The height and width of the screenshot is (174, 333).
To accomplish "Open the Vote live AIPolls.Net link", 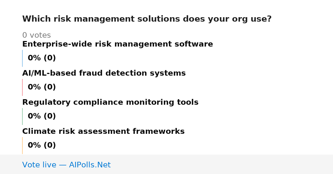I will (66, 165).
